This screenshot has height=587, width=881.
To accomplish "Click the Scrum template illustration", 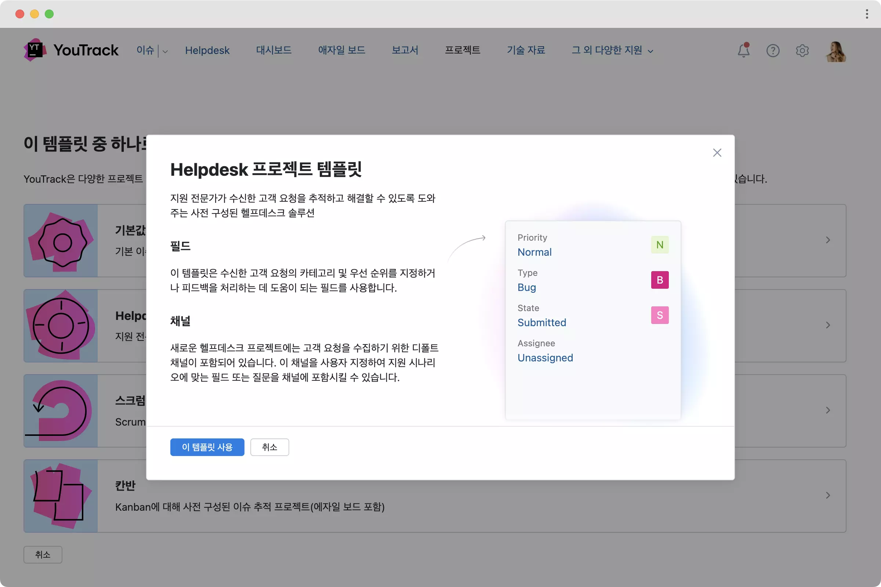I will 61,411.
